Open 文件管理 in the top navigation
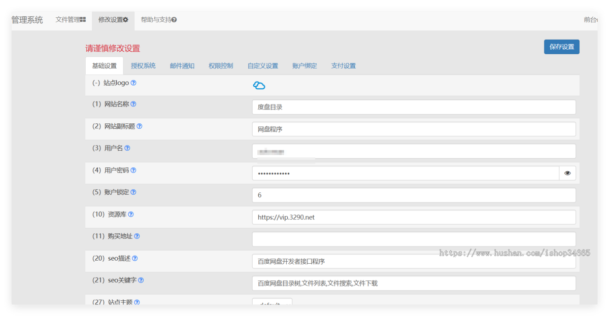The height and width of the screenshot is (316, 609). click(x=71, y=20)
